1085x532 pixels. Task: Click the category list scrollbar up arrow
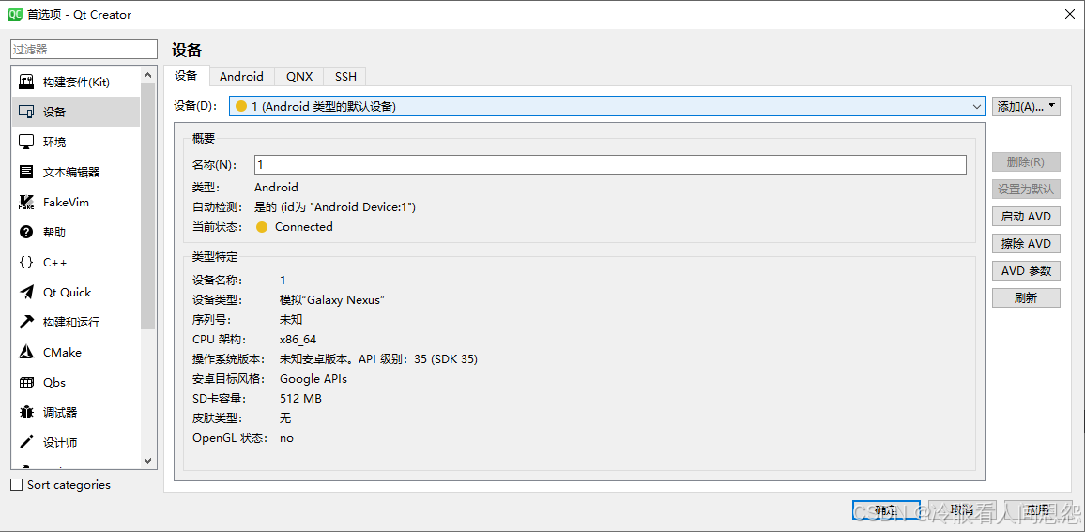point(148,75)
